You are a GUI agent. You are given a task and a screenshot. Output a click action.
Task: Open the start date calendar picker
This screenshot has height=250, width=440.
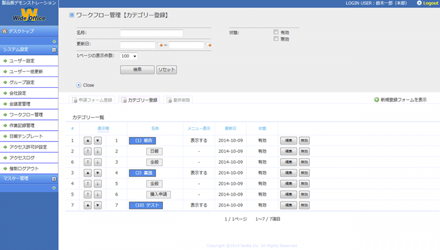161,45
